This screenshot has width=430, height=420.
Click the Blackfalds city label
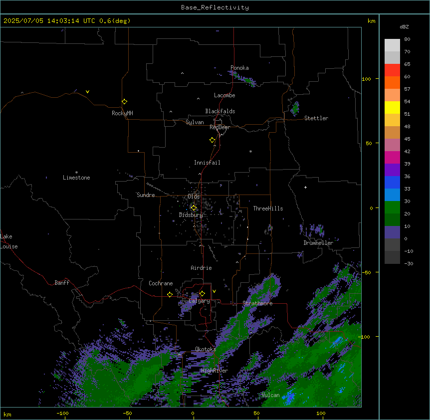(x=220, y=111)
